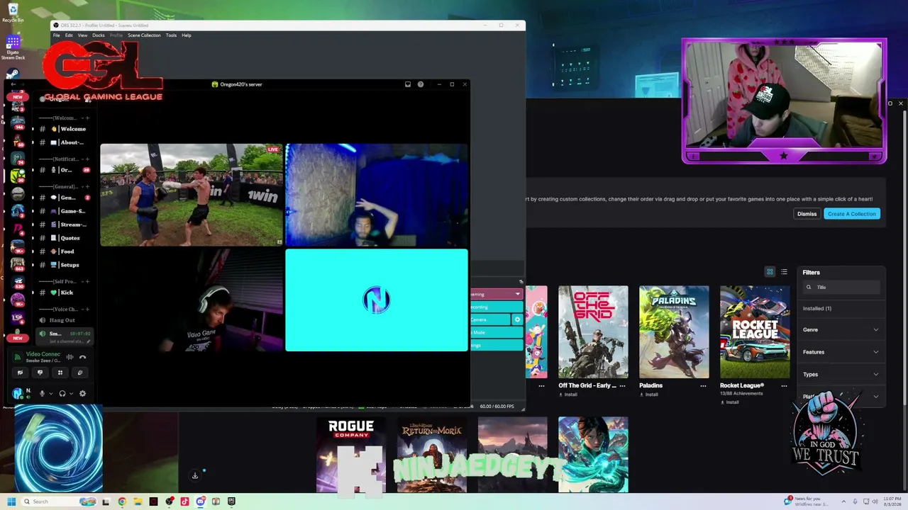Open Discord microphone input options arrow
This screenshot has width=908, height=510.
coord(50,393)
